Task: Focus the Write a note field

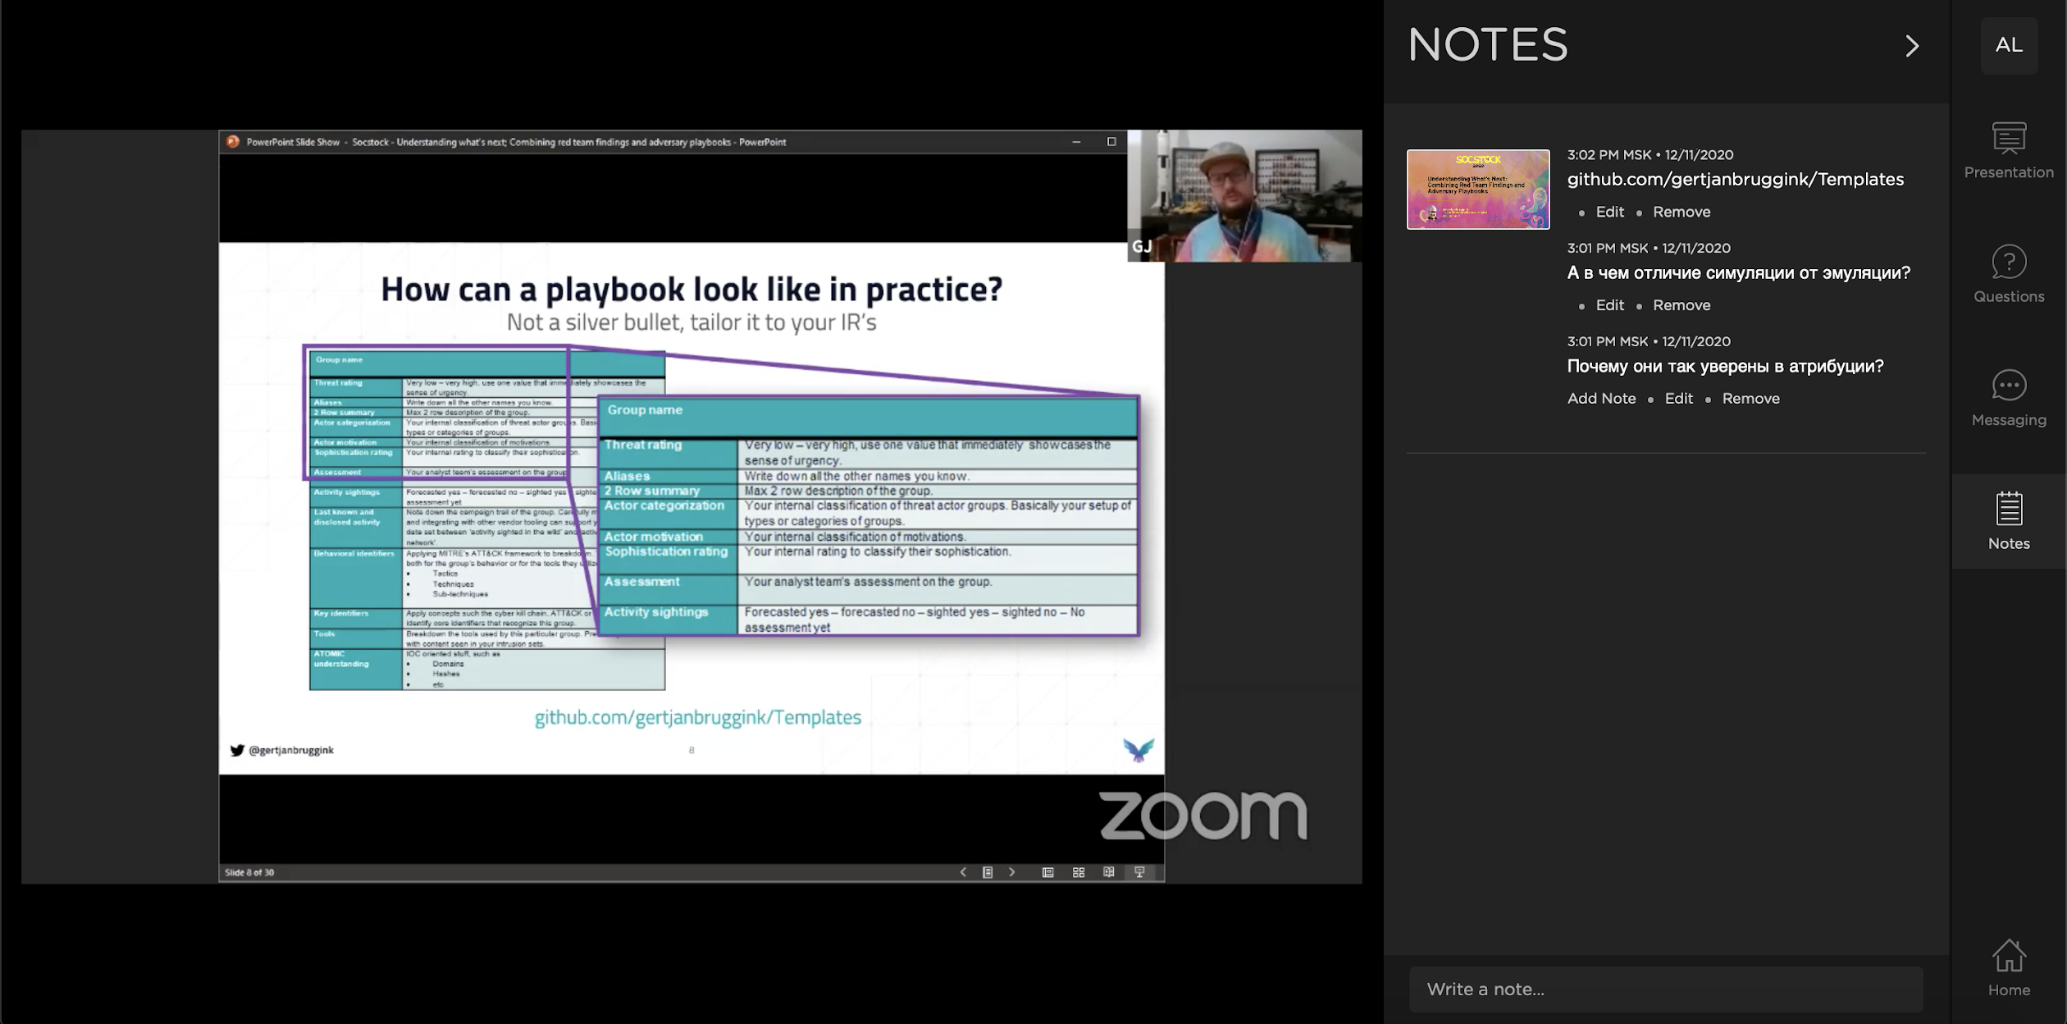Action: tap(1665, 989)
